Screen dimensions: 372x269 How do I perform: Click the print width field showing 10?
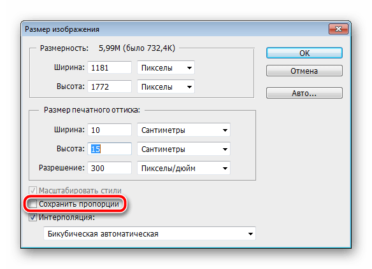click(110, 130)
